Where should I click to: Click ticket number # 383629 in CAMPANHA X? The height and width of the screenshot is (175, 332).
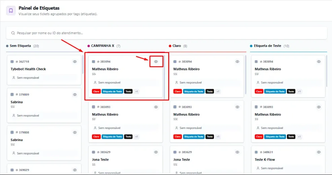pyautogui.click(x=104, y=152)
